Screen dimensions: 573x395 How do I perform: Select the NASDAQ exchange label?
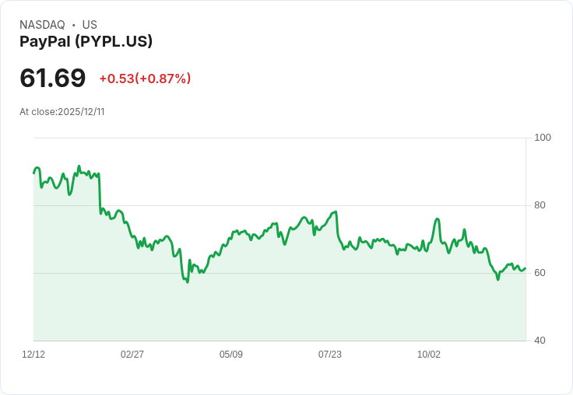point(42,25)
